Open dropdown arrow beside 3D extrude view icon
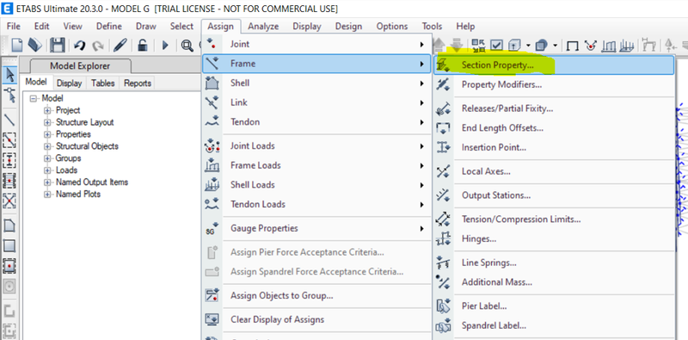This screenshot has width=688, height=340. pyautogui.click(x=527, y=46)
